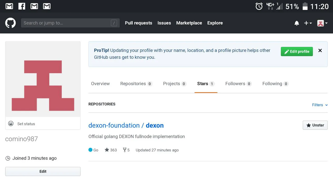Open Issues in the top navigation
Viewport: 333px width, 187px height.
tap(164, 23)
